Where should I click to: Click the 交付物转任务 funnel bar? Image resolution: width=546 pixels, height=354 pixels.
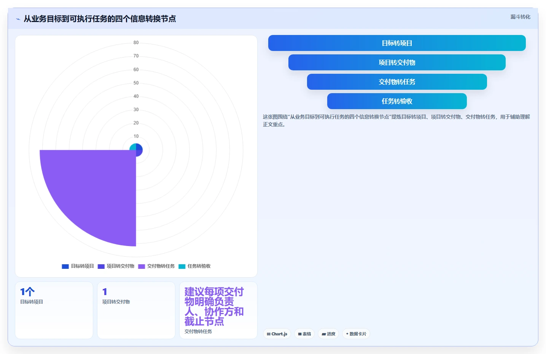pyautogui.click(x=397, y=82)
